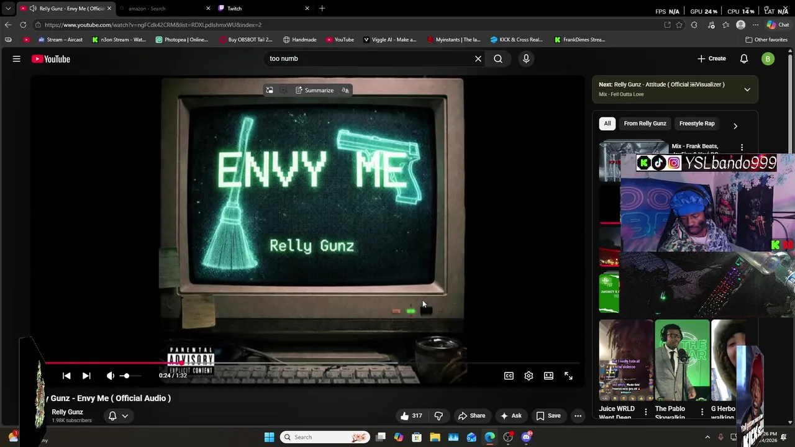Expand the Next up playlist panel

[x=747, y=89]
